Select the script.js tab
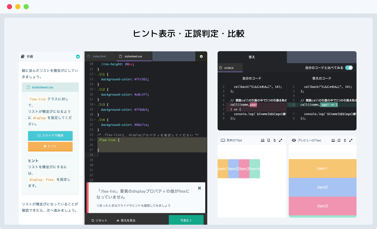The height and width of the screenshot is (229, 377). point(230,68)
